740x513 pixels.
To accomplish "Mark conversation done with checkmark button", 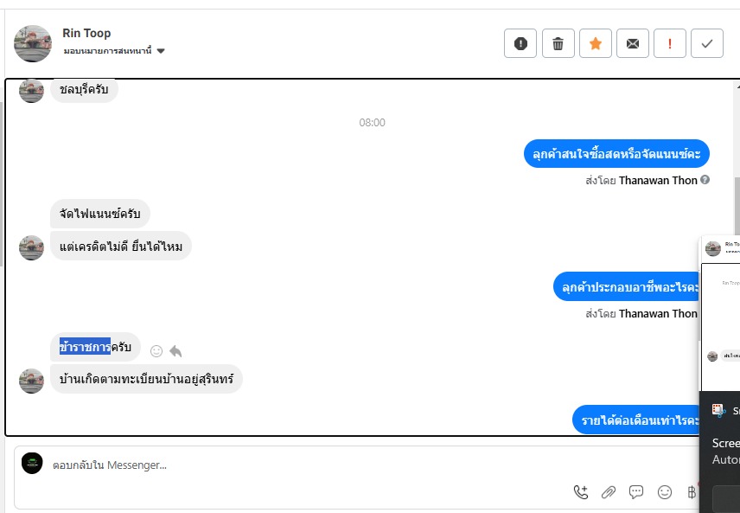I will (x=707, y=43).
